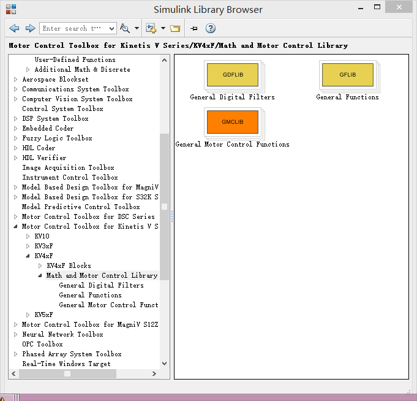This screenshot has width=417, height=401.
Task: Expand Additional Math & Discrete
Action: point(28,69)
